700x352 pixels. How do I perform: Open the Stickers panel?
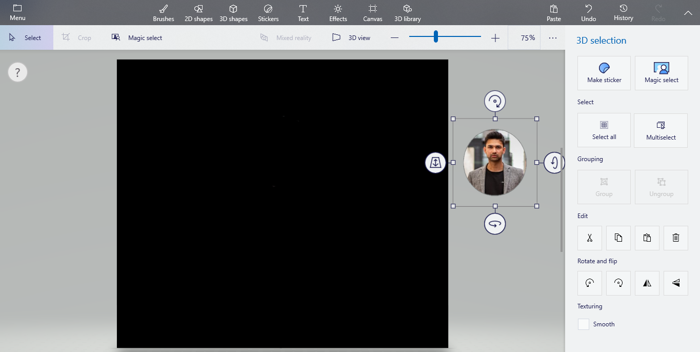pos(268,13)
